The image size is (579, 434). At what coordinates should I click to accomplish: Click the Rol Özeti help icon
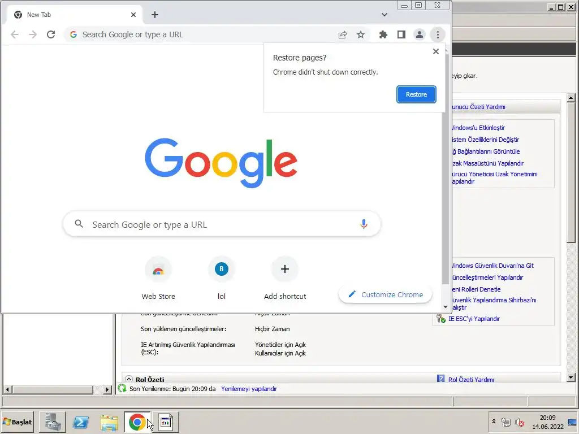[440, 379]
